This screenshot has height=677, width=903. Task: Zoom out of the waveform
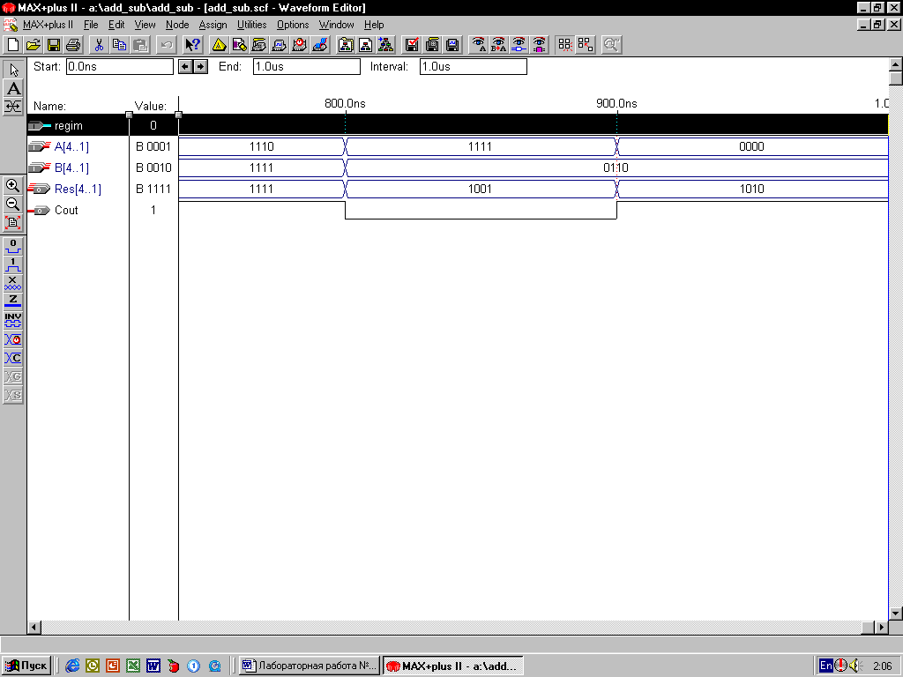coord(13,204)
